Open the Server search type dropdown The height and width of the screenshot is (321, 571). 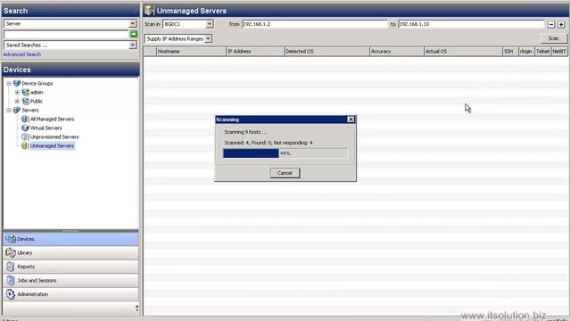click(133, 24)
